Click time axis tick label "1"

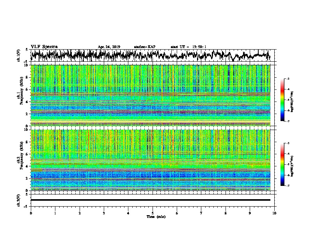tap(55, 213)
